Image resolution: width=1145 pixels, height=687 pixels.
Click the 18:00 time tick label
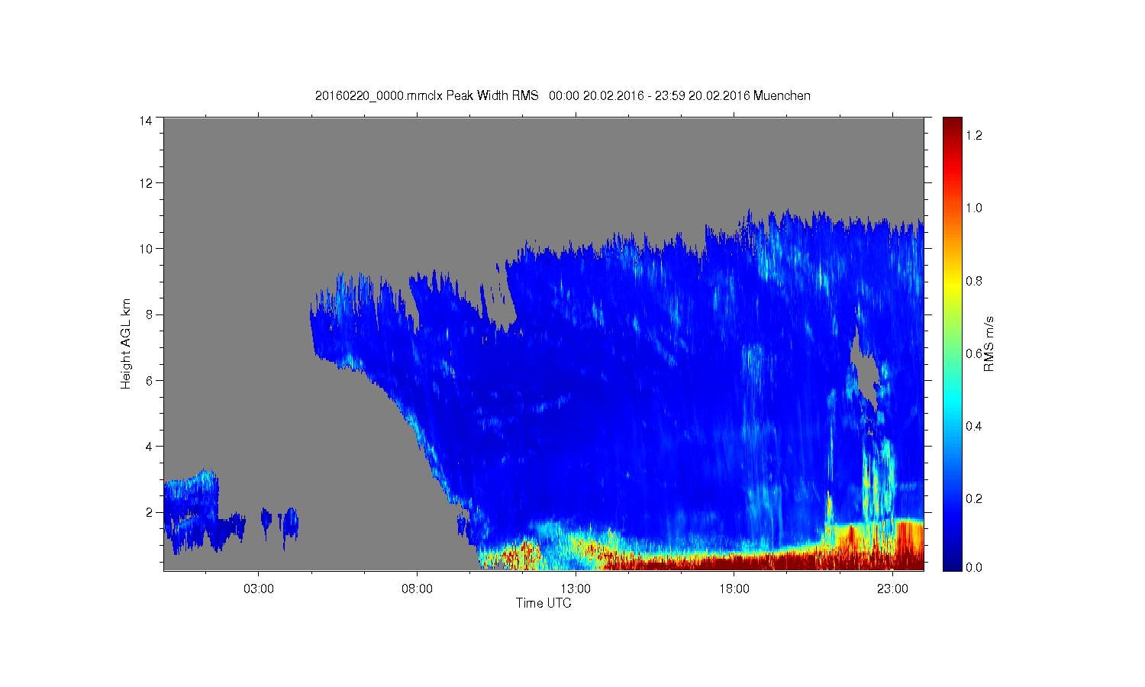[734, 589]
